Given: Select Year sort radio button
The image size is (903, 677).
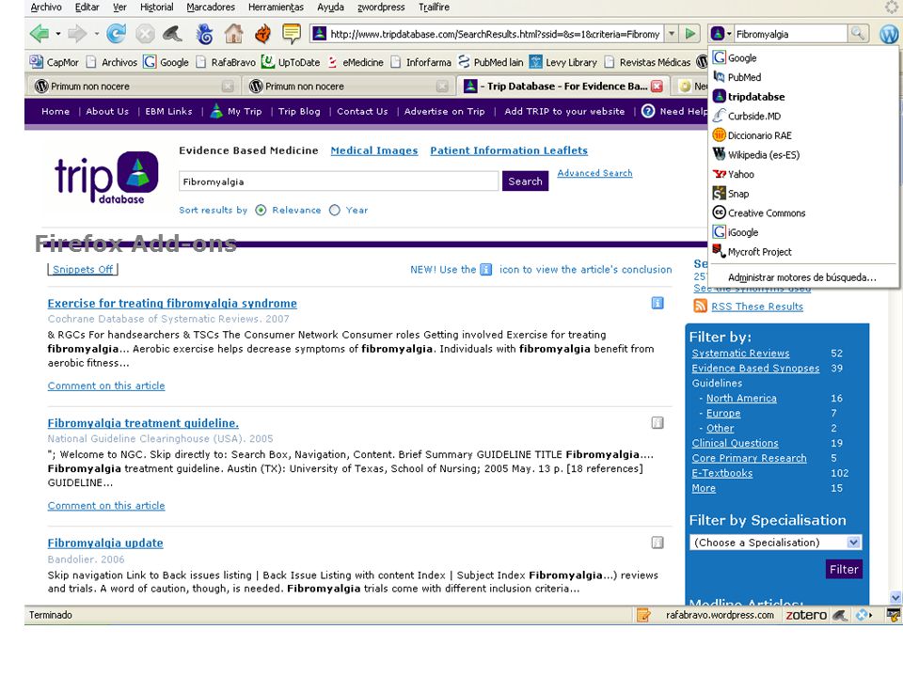Looking at the screenshot, I should click(x=335, y=210).
